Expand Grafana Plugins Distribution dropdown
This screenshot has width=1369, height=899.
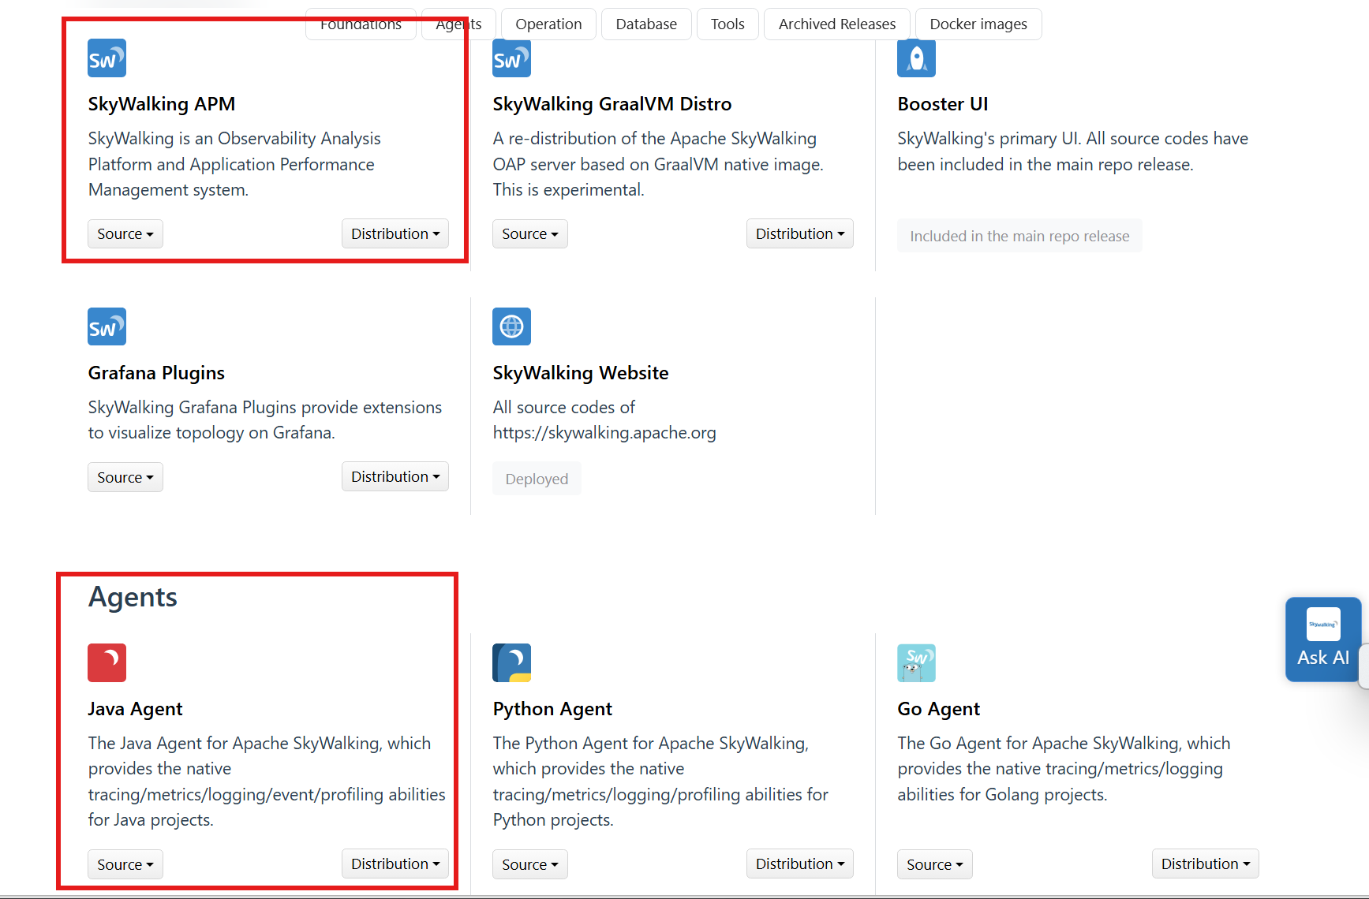395,476
